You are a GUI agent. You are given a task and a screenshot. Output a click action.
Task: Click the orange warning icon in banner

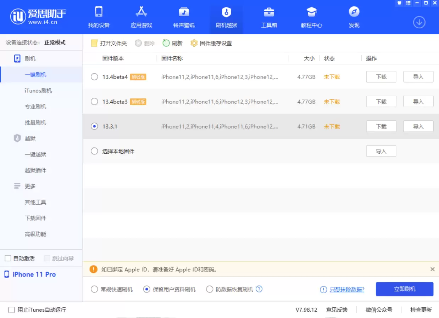click(x=94, y=269)
